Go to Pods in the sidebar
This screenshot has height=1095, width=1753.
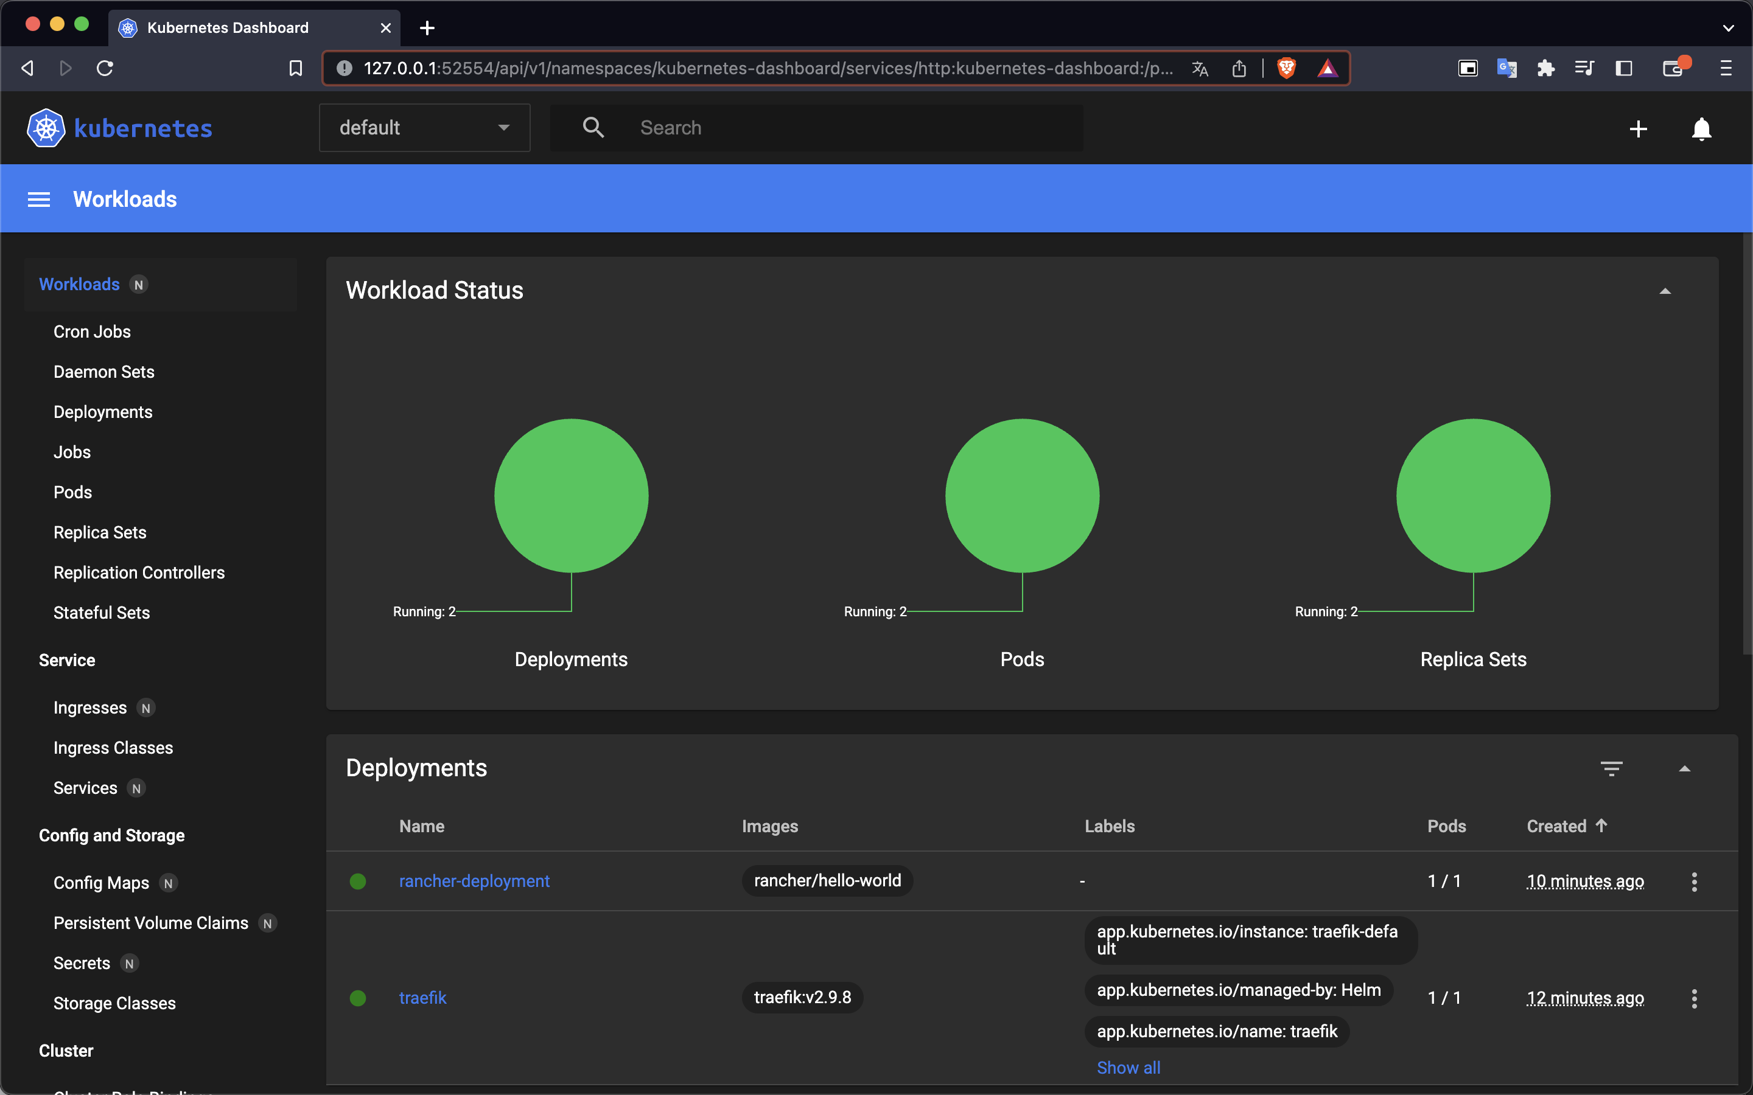coord(72,493)
